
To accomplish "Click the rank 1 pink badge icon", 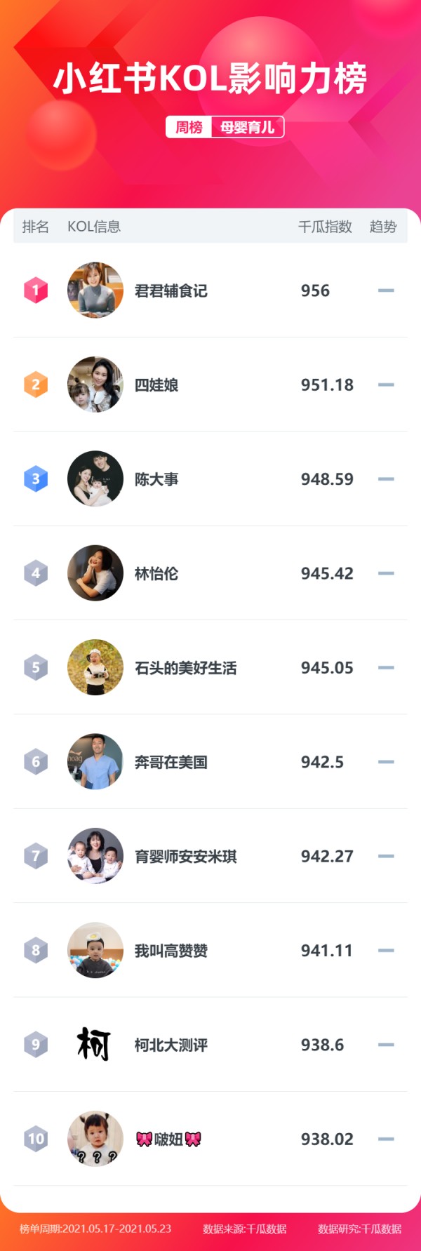I will click(x=36, y=290).
